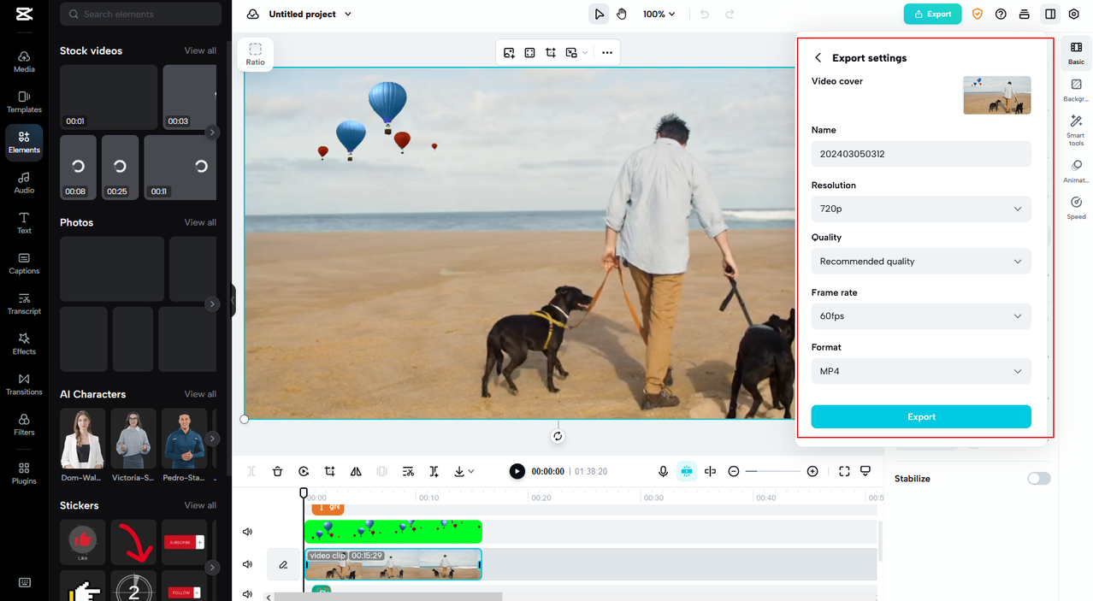Select the Dom-Wal AI character thumbnail
The image size is (1093, 601).
(x=82, y=439)
